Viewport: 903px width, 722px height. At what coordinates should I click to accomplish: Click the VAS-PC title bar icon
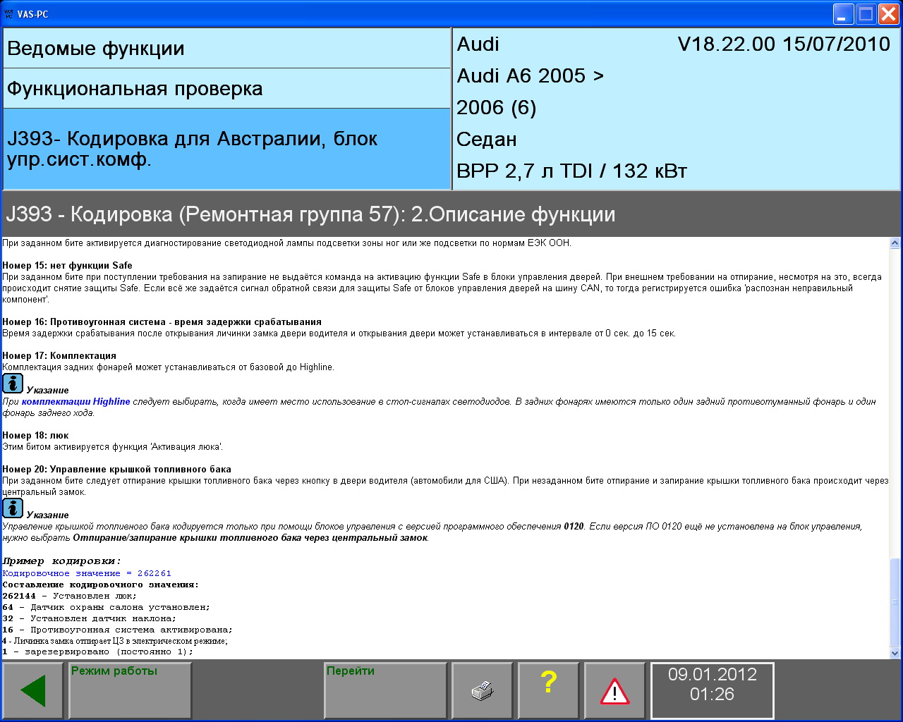(9, 13)
